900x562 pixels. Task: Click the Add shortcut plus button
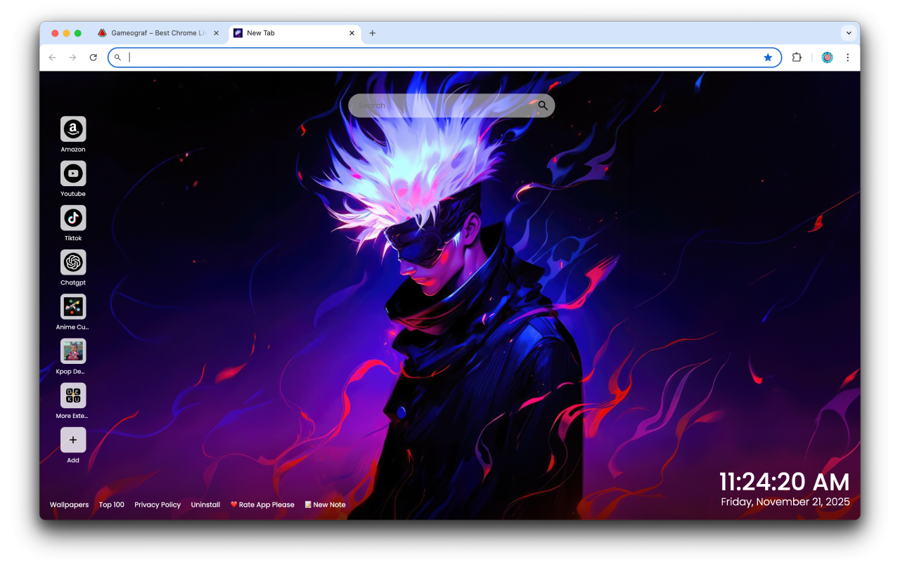(x=73, y=440)
